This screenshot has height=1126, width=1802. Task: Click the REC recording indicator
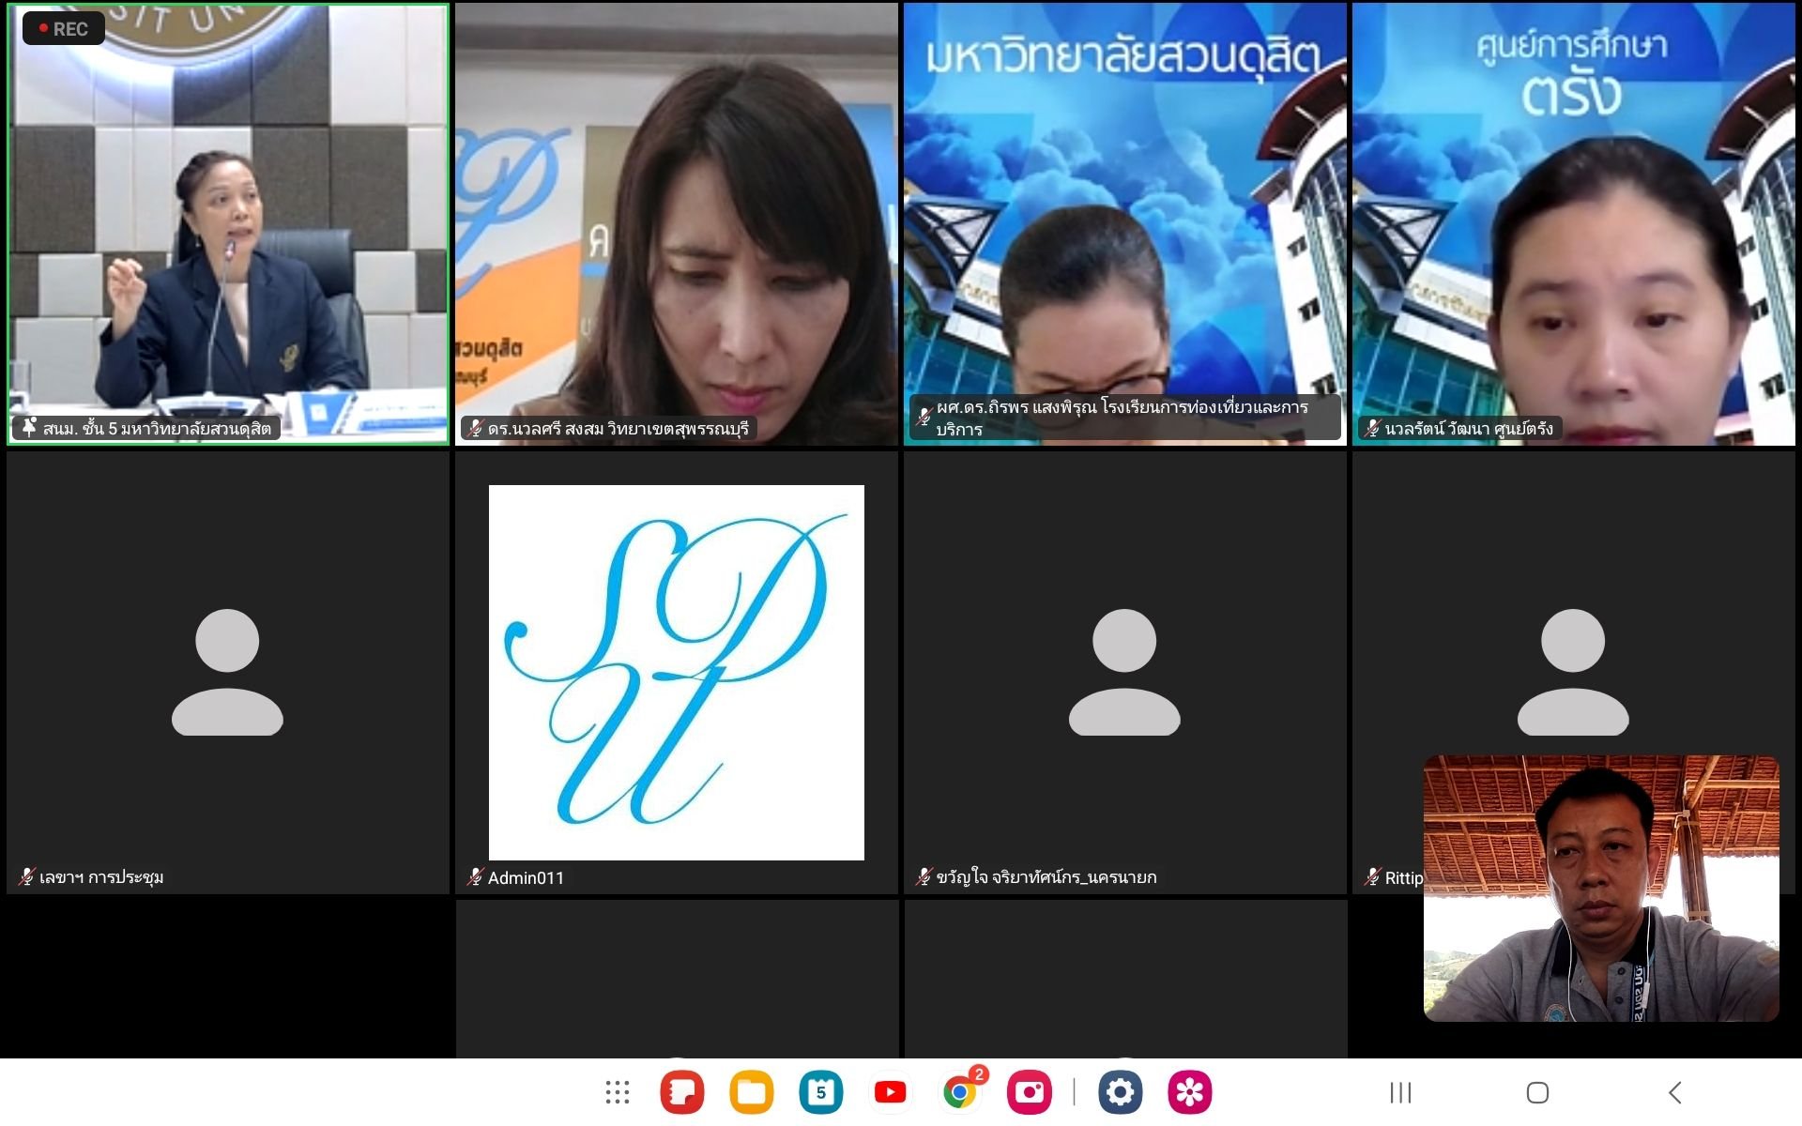[64, 29]
